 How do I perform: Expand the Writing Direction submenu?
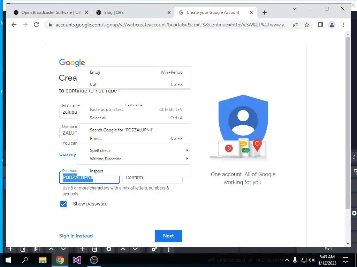[x=134, y=159]
